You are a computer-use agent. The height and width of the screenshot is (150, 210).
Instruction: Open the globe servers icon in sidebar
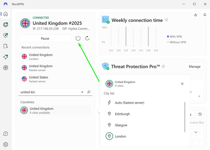point(6,25)
